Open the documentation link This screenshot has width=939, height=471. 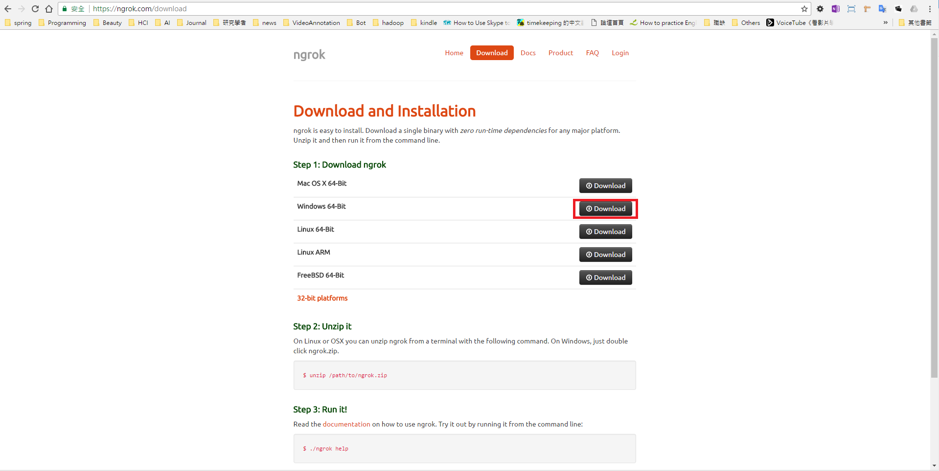coord(346,424)
